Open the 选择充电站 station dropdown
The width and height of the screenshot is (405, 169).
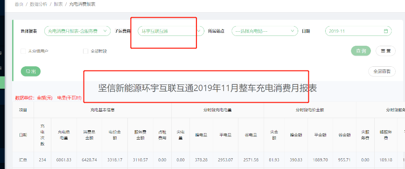265,31
